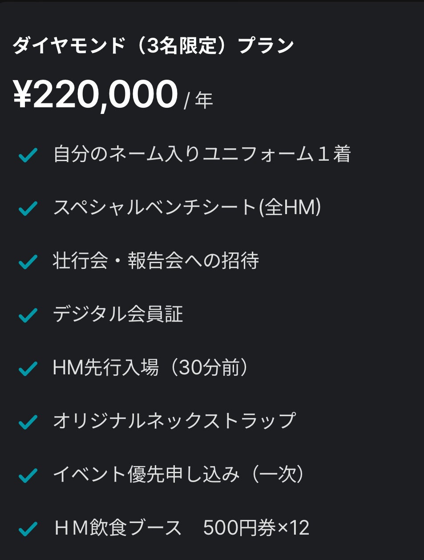Image resolution: width=424 pixels, height=560 pixels.
Task: Click the デジタル会員証 feature text
Action: click(x=118, y=315)
